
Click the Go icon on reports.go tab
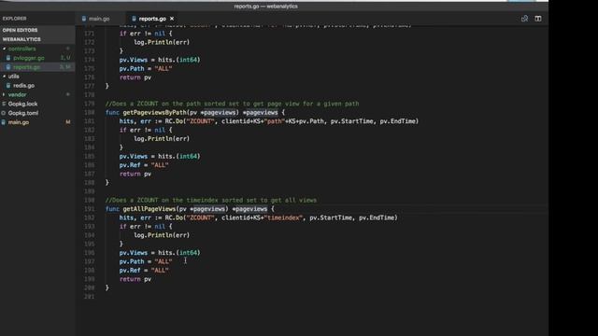click(x=134, y=19)
